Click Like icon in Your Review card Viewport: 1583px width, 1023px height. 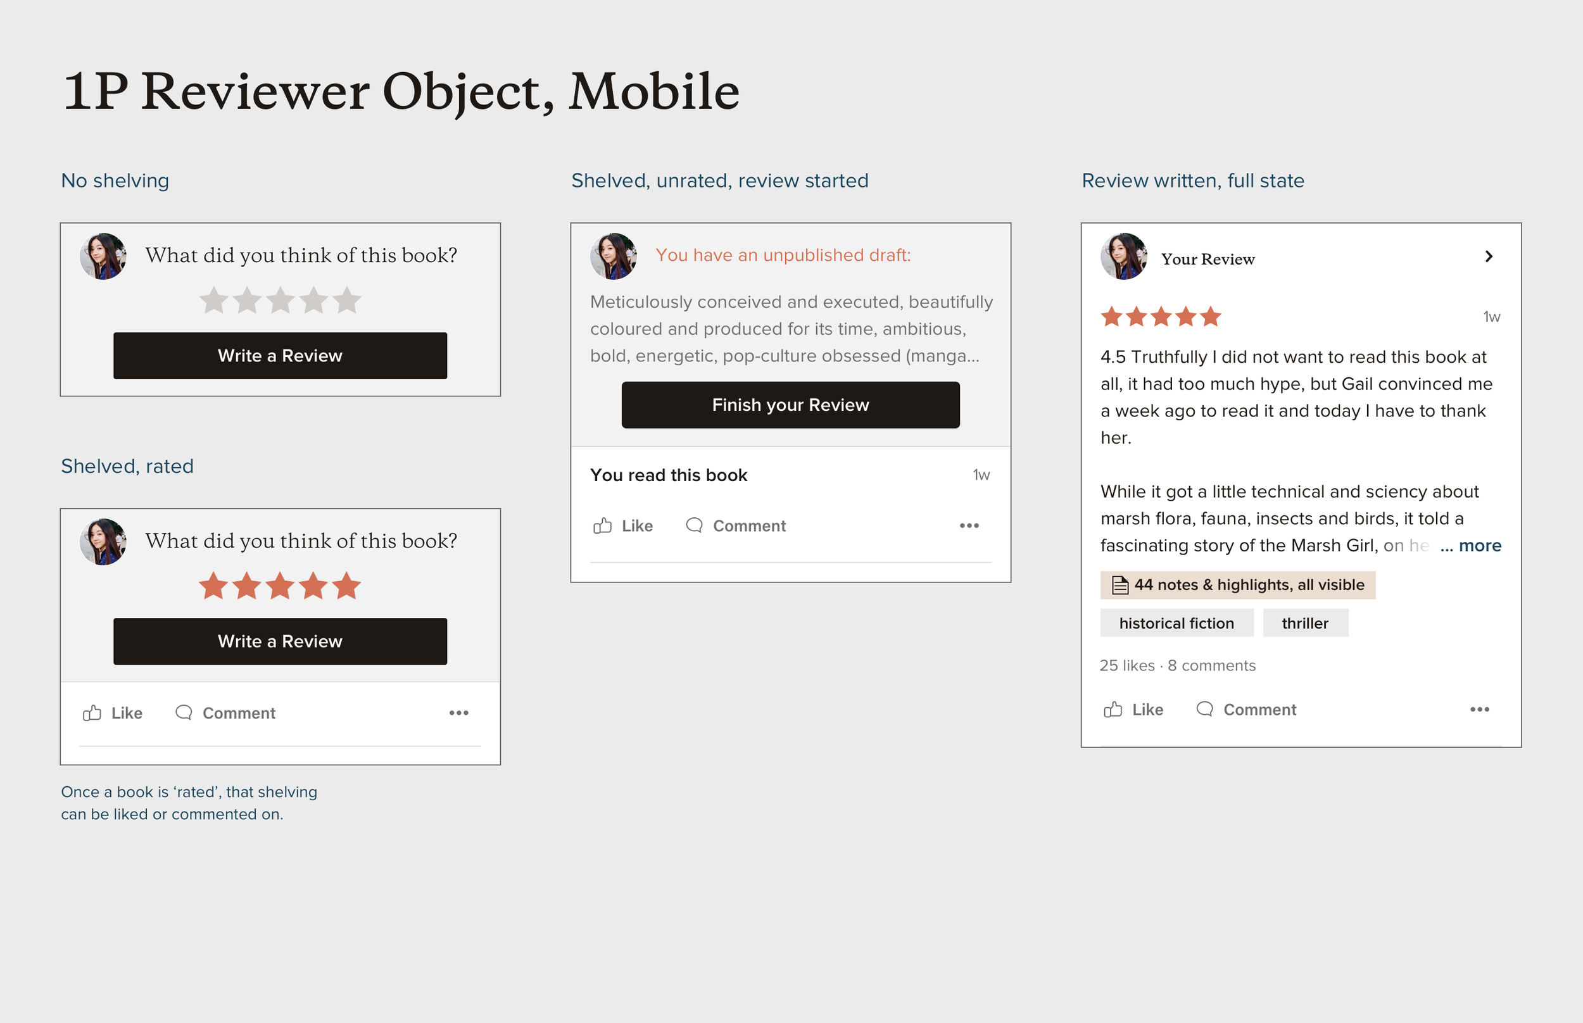click(x=1113, y=710)
